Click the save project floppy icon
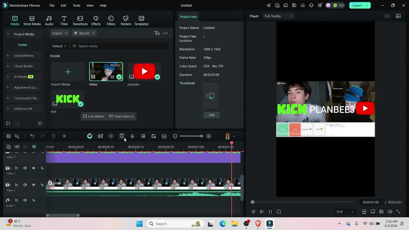 tap(294, 5)
